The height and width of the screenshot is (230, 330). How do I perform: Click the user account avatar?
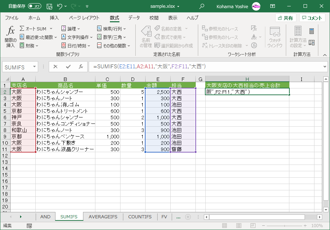click(x=256, y=6)
